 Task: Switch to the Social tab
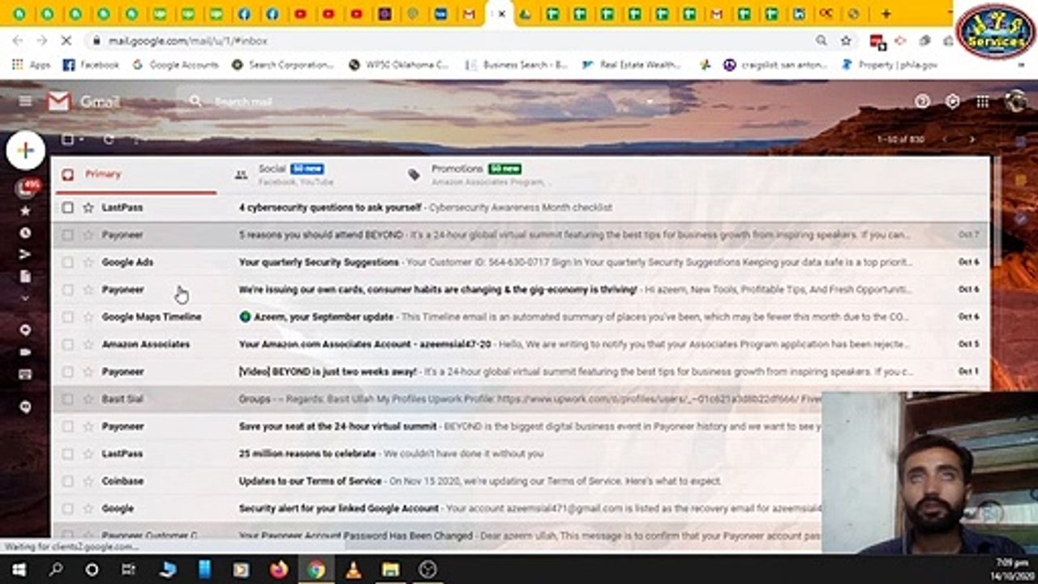[x=308, y=174]
